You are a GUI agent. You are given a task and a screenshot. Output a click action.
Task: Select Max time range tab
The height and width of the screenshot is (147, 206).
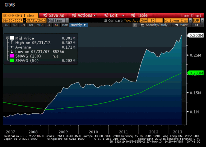[65, 25]
